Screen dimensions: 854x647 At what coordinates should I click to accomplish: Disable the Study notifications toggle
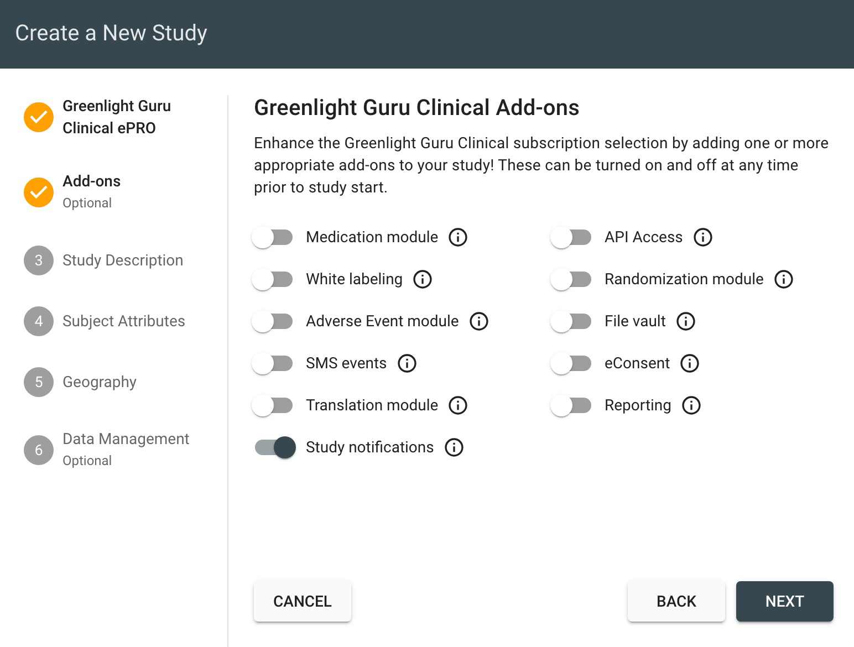[275, 447]
